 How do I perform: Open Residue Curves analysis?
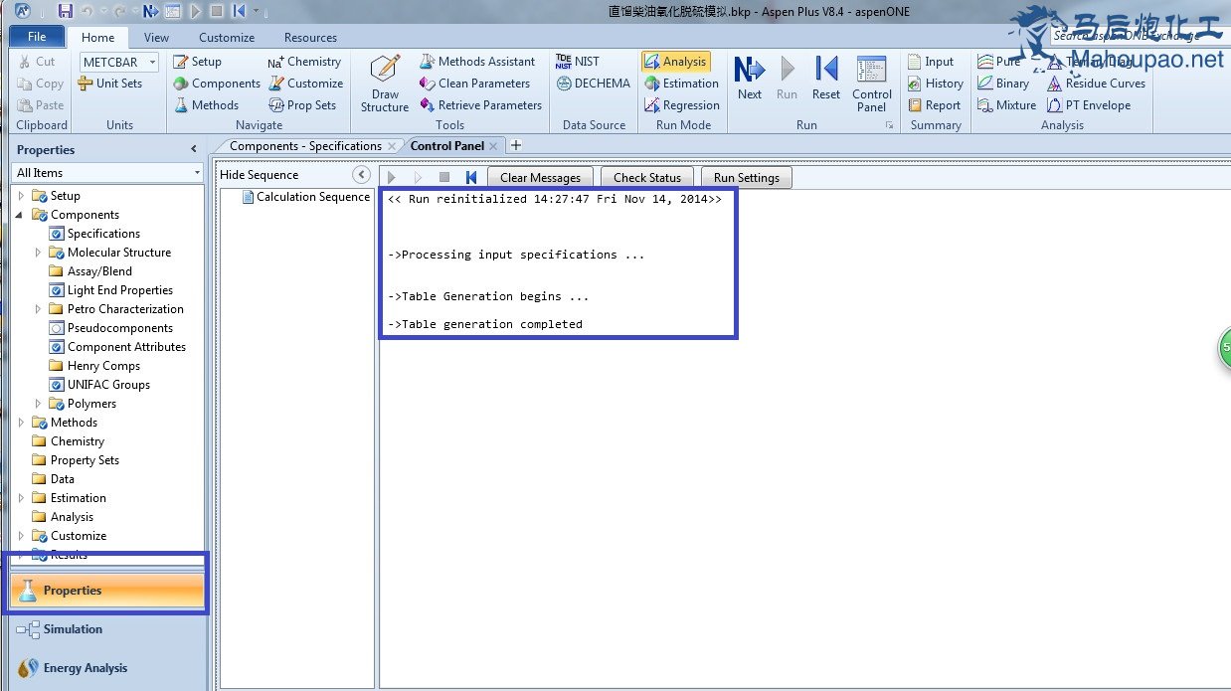[x=1096, y=84]
